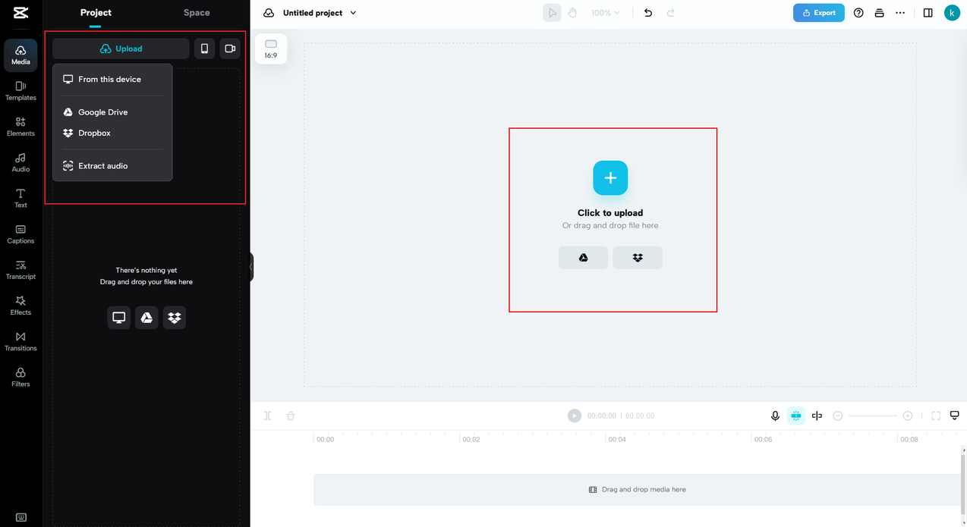Select the hand pan tool
The image size is (967, 527).
(x=573, y=13)
